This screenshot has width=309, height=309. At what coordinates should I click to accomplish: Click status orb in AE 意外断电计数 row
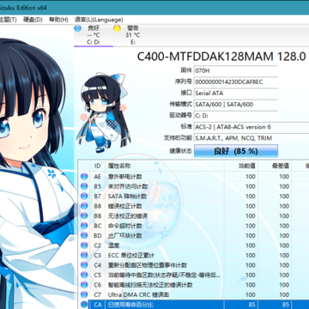[84, 177]
